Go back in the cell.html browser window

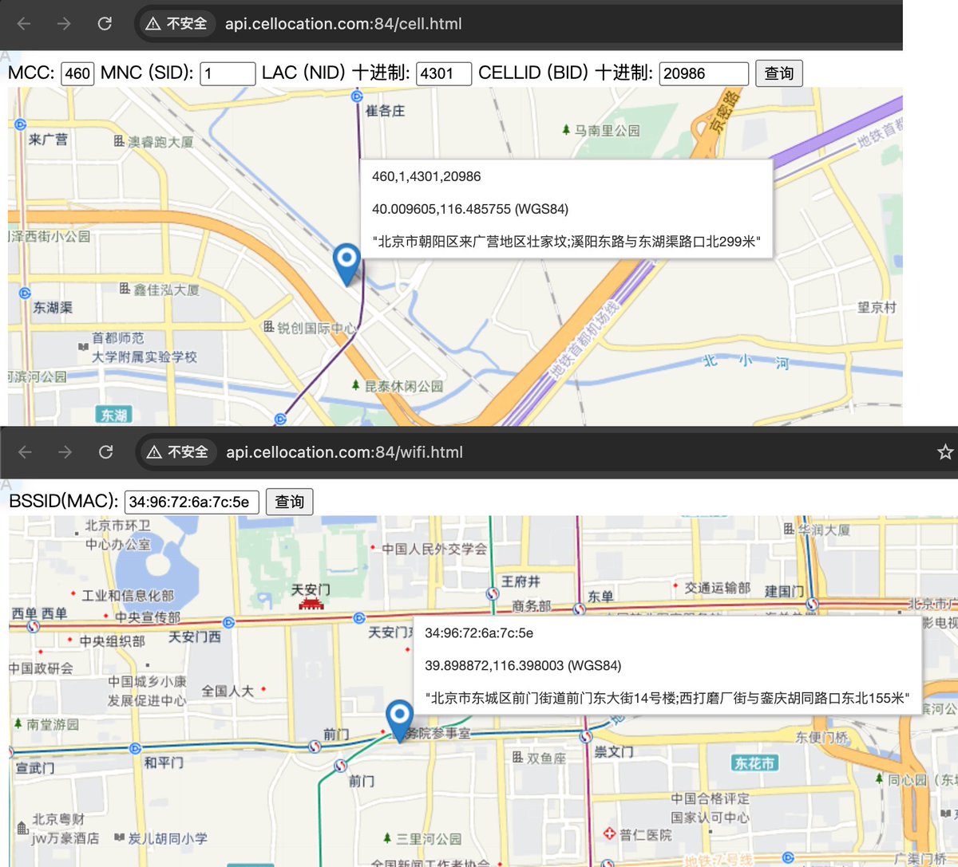pyautogui.click(x=24, y=24)
